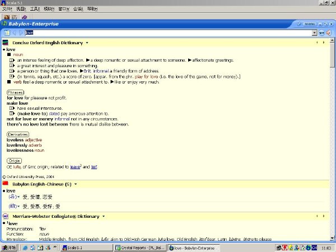Click the 'Derivatives' section label

tap(18, 134)
